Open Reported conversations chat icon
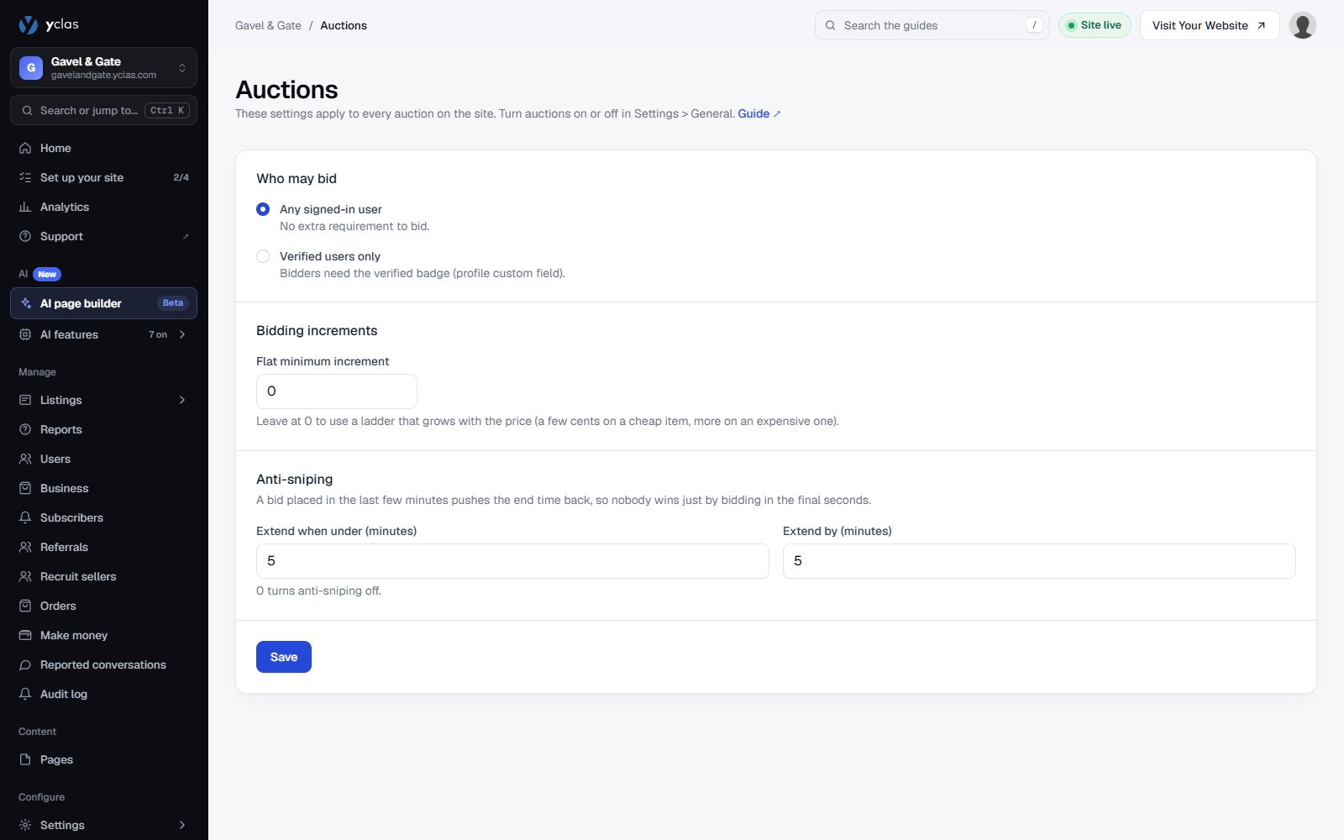Viewport: 1344px width, 840px height. (25, 664)
